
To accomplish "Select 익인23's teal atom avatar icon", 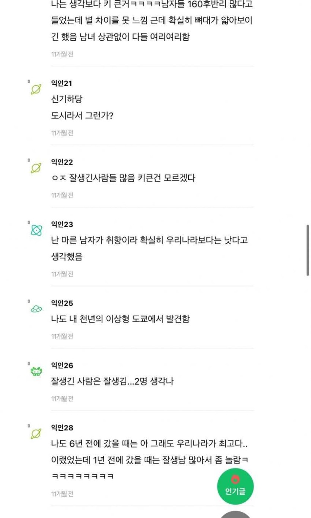I will 36,230.
